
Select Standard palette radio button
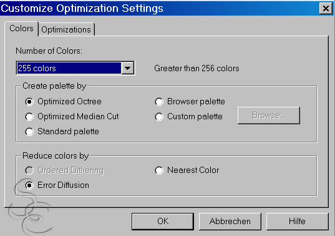[29, 132]
